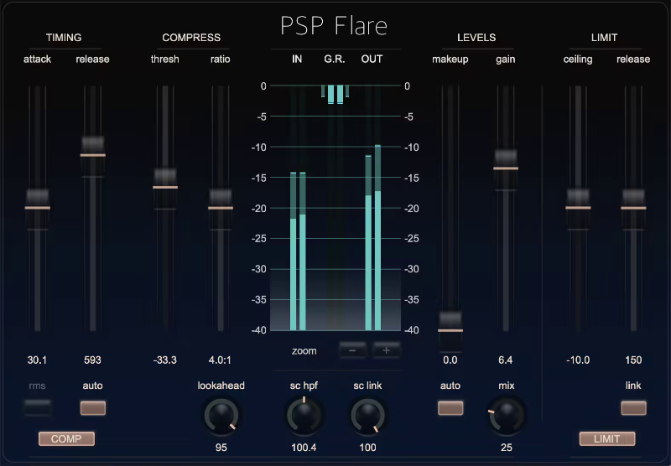671x466 pixels.
Task: Click the sc link knob
Action: [x=367, y=415]
